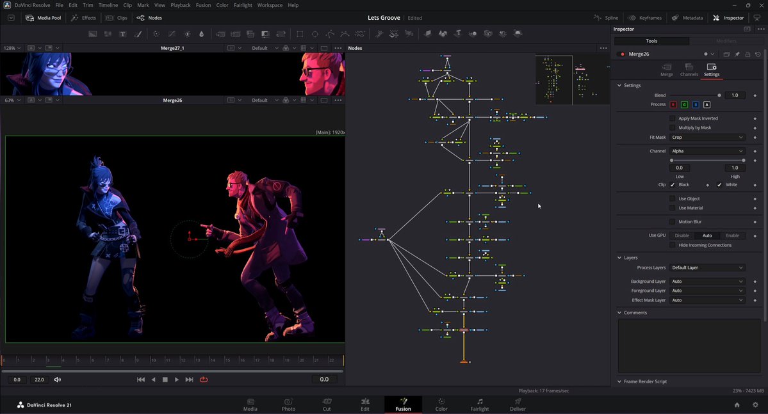
Task: Add a Brightness Contrast node
Action: coord(187,34)
